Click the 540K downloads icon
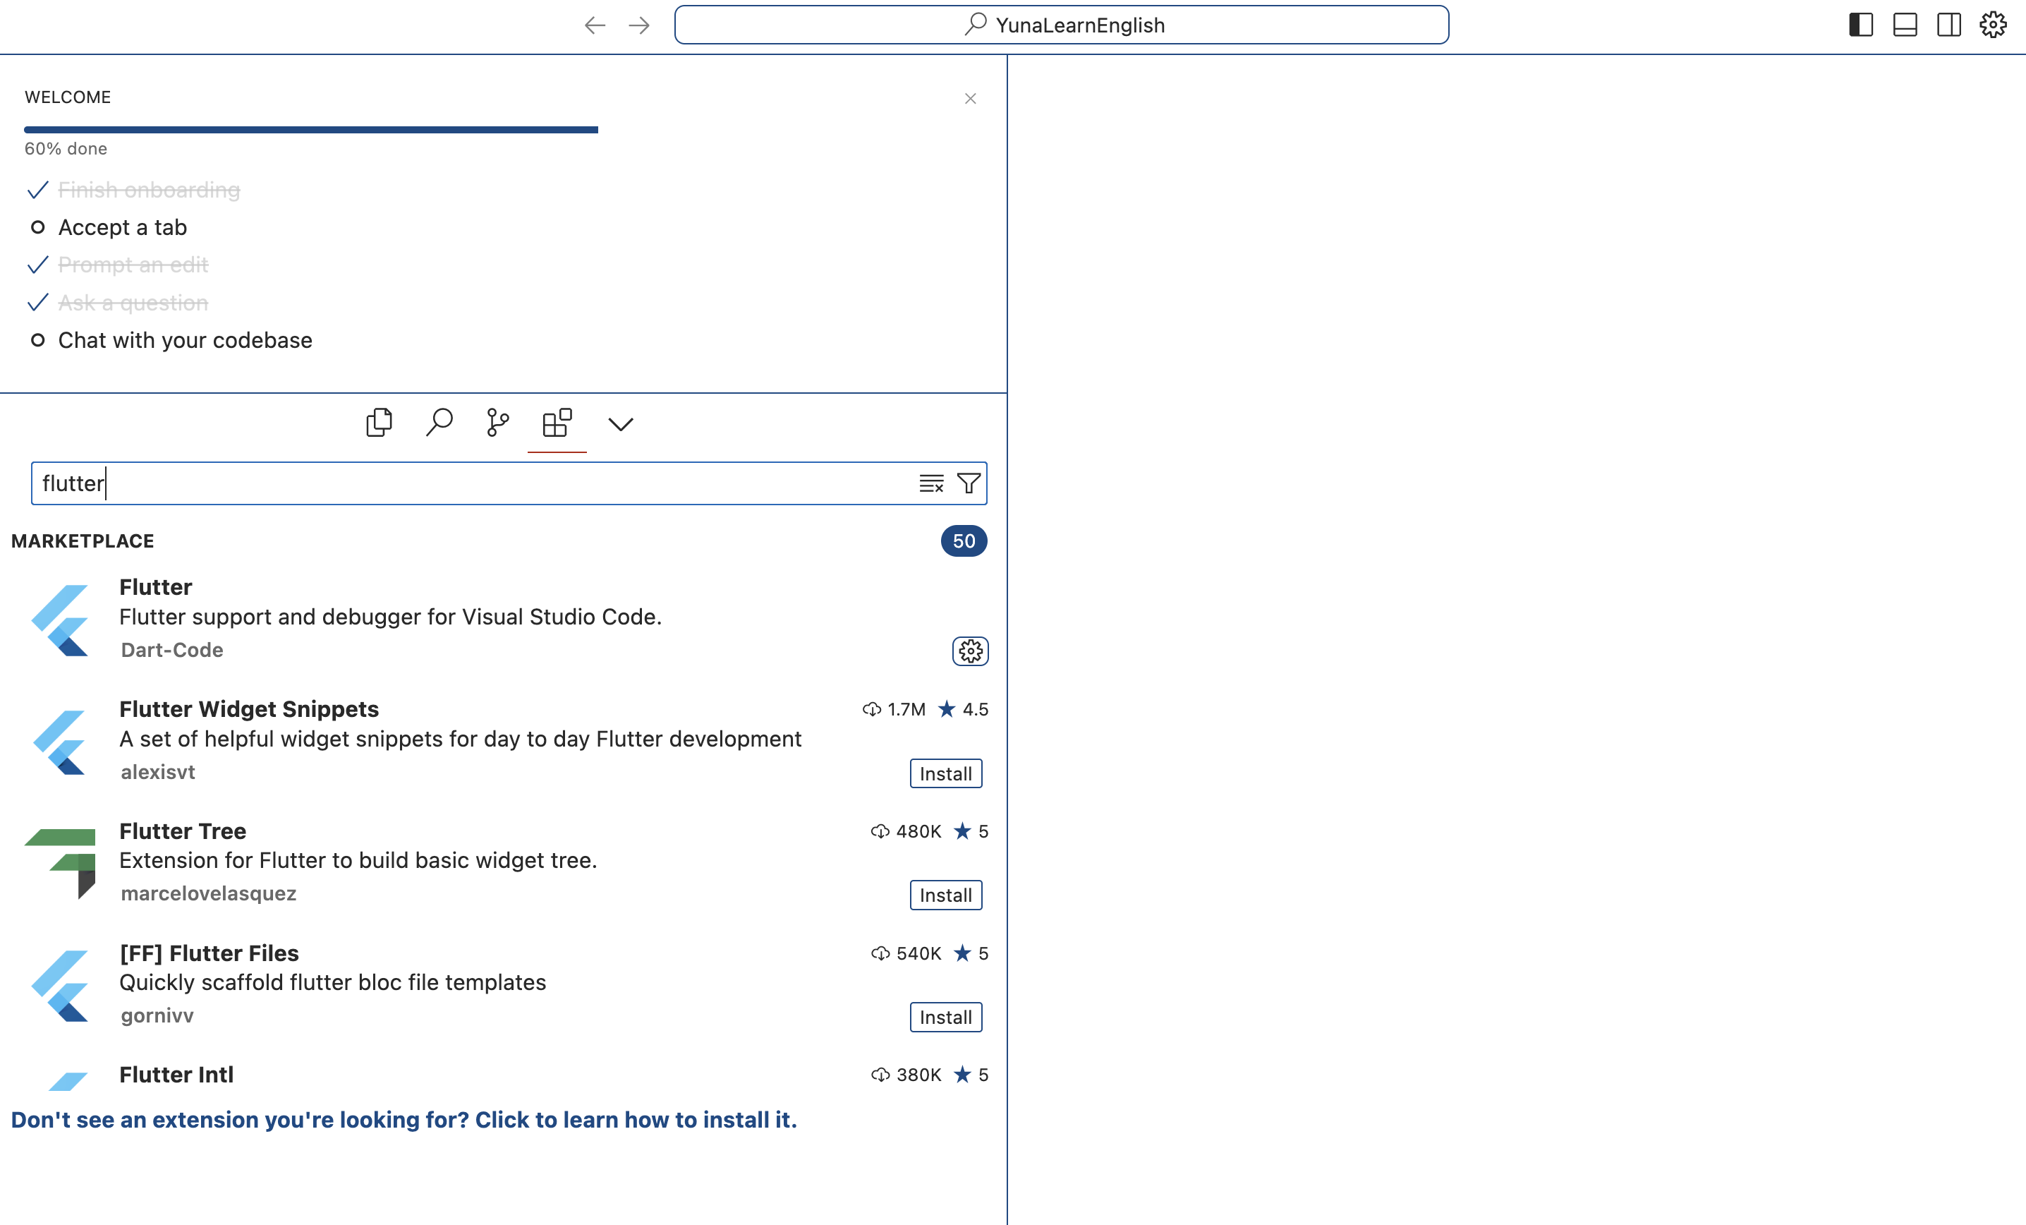This screenshot has width=2026, height=1225. click(880, 953)
